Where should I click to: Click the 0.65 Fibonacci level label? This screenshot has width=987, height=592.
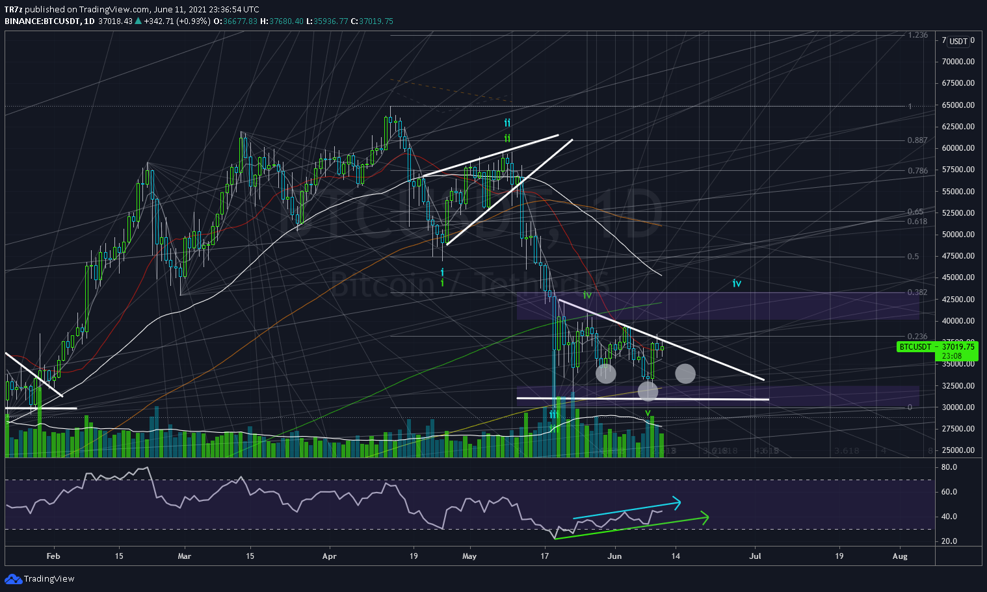(x=915, y=212)
